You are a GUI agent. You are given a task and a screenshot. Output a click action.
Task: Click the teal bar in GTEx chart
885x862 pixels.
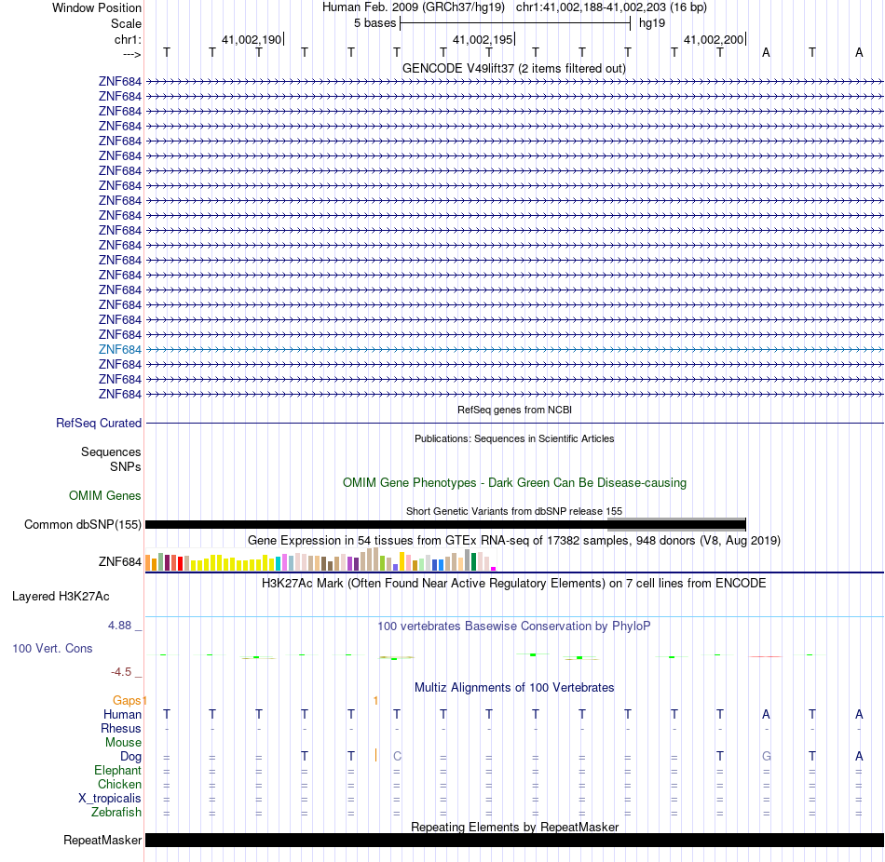[279, 563]
